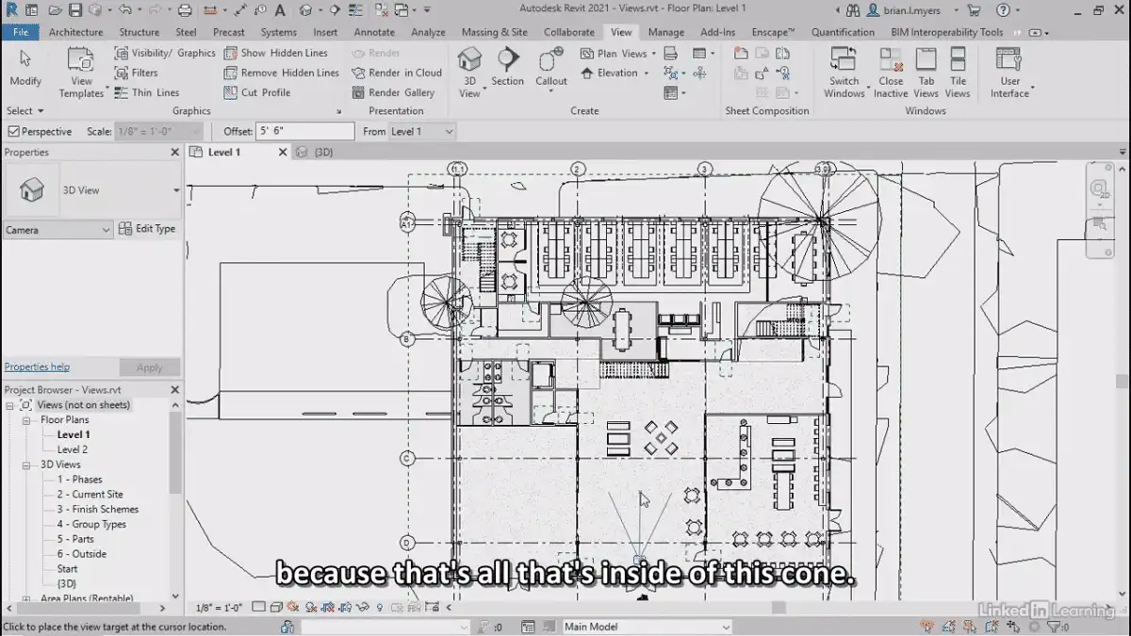This screenshot has width=1131, height=636.
Task: Switch to the Massing & Site tab
Action: pyautogui.click(x=495, y=32)
